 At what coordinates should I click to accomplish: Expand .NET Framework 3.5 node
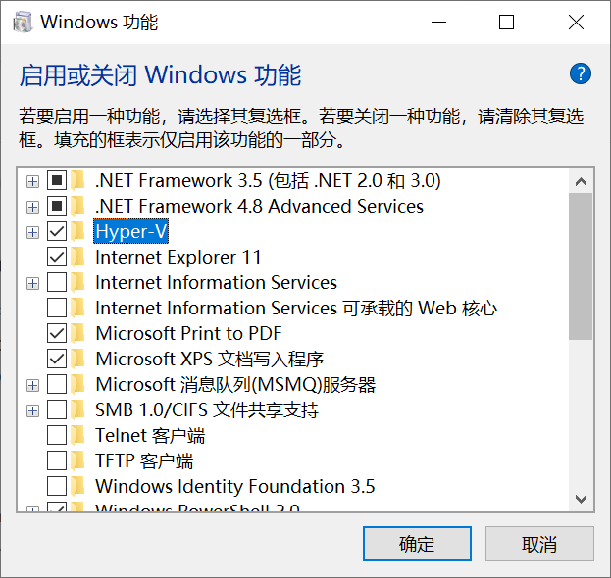32,181
